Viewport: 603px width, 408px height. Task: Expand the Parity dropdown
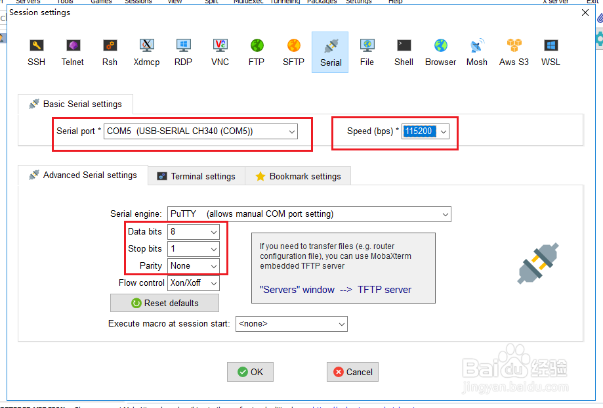pos(194,266)
